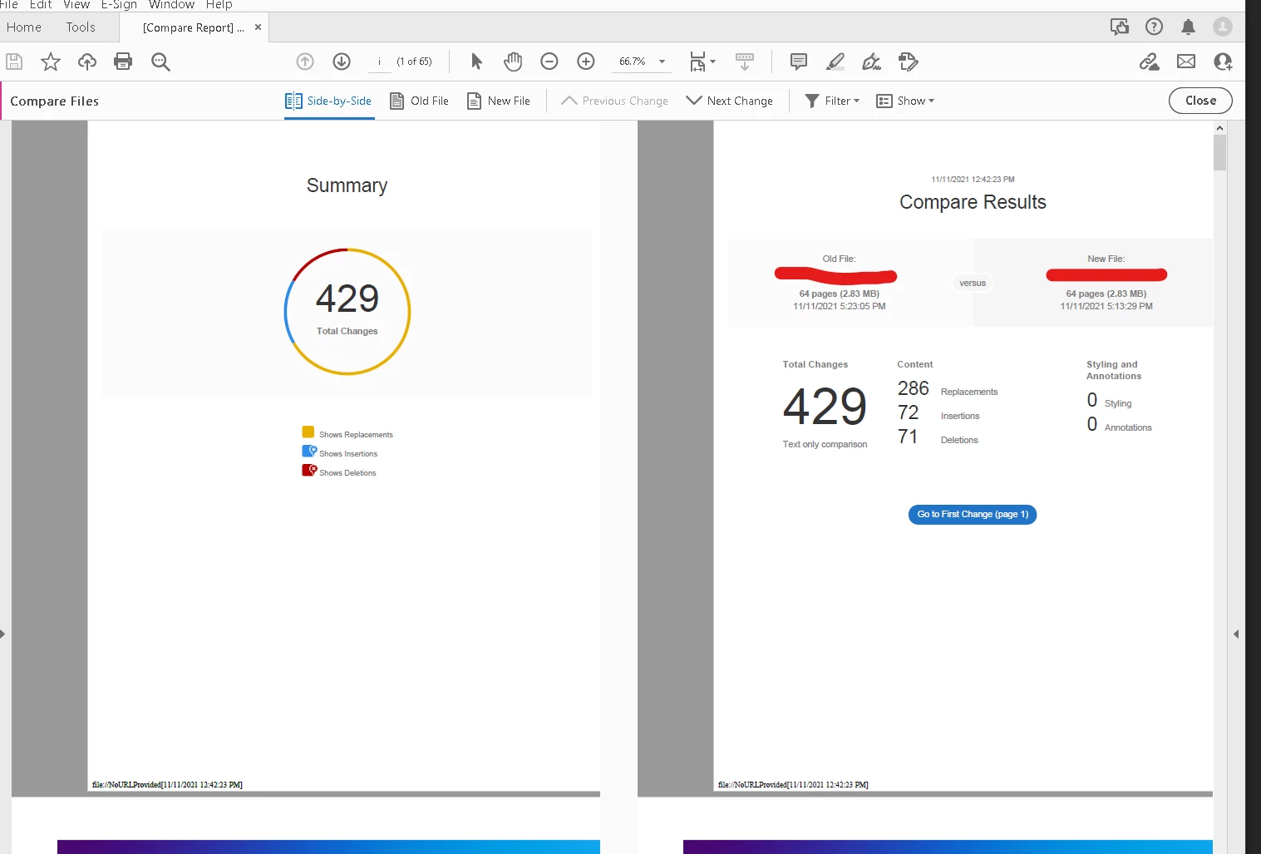The height and width of the screenshot is (854, 1261).
Task: Open the Edit menu
Action: point(41,5)
